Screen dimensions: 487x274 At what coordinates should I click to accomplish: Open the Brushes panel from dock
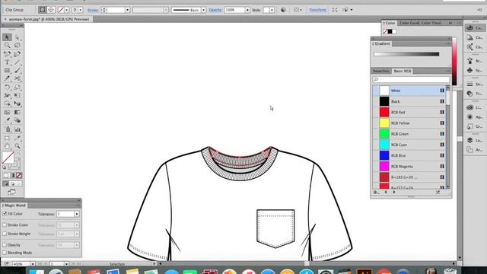pyautogui.click(x=474, y=61)
